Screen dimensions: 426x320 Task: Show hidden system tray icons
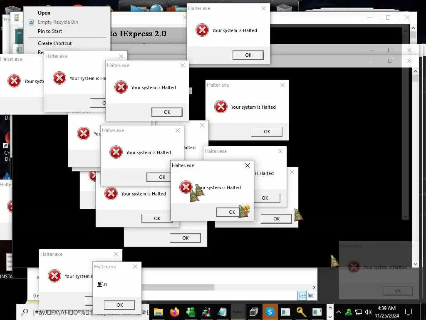click(x=339, y=312)
